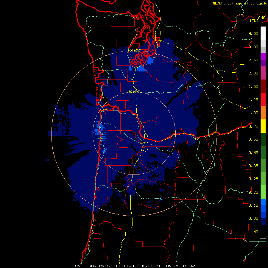Pick the light blue legend swatch
This screenshot has height=268, width=268.
tap(263, 202)
